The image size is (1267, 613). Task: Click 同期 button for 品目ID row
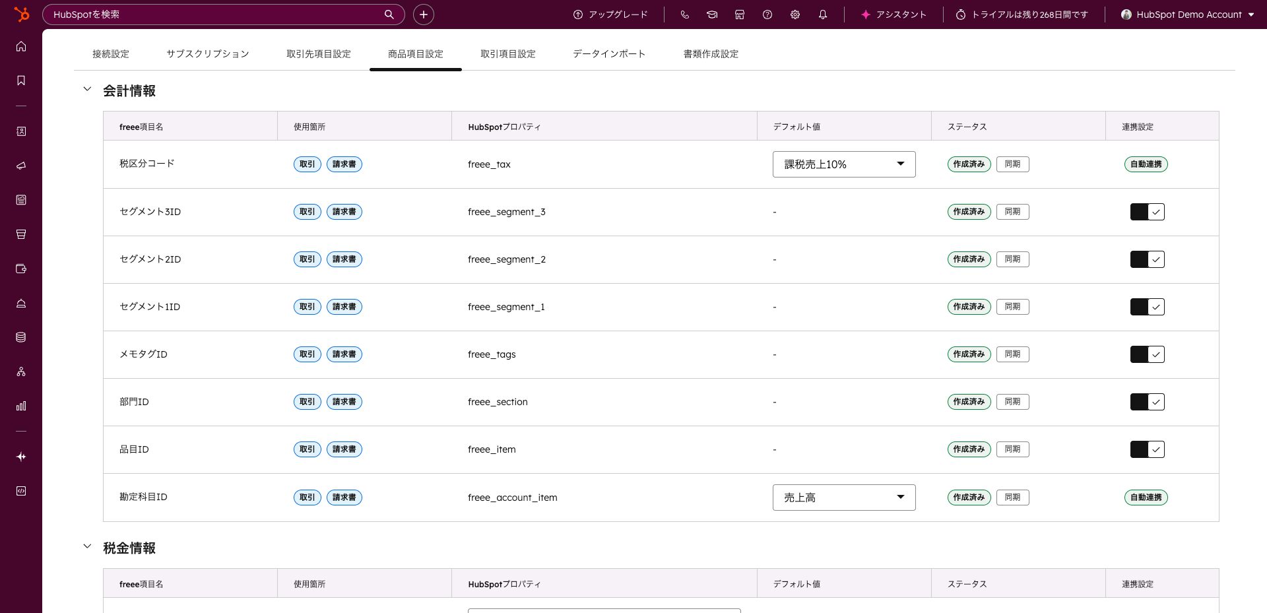click(1013, 449)
